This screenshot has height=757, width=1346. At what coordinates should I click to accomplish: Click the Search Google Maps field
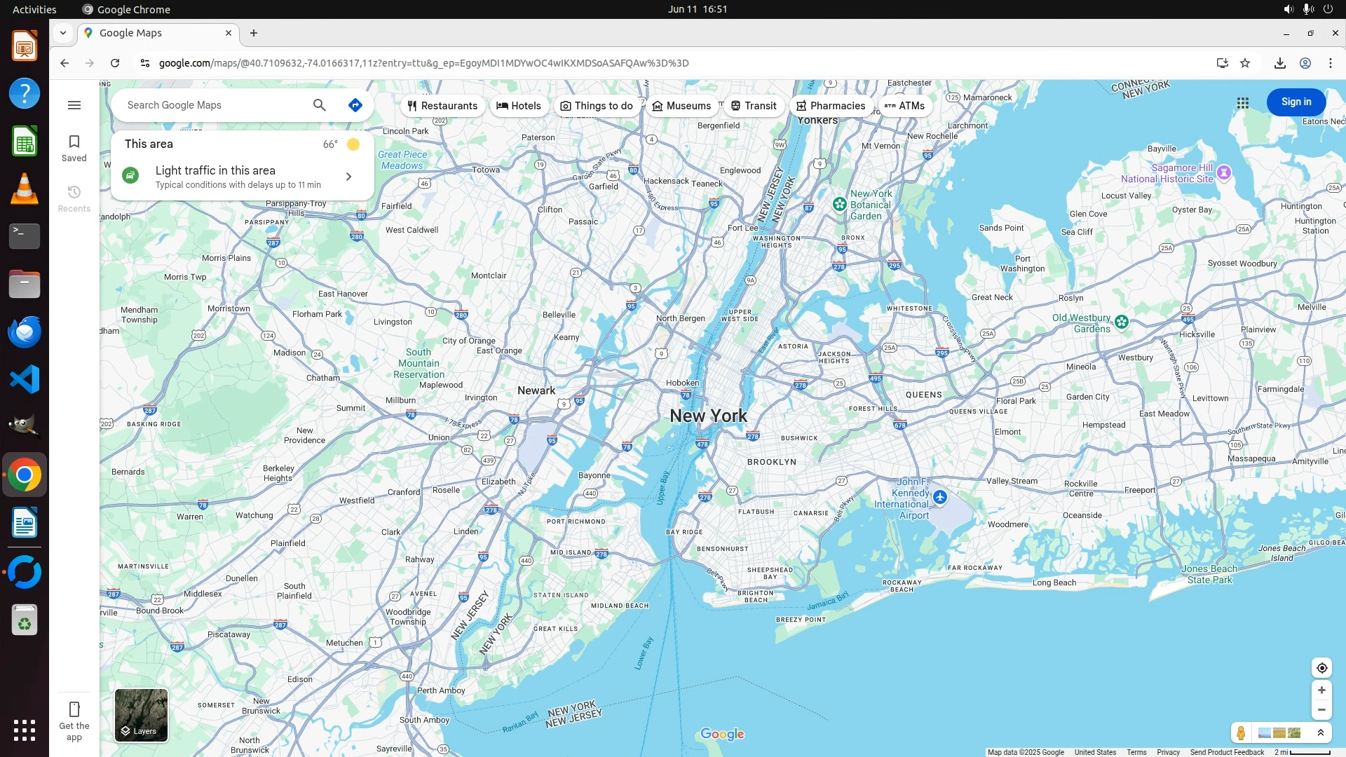point(210,105)
